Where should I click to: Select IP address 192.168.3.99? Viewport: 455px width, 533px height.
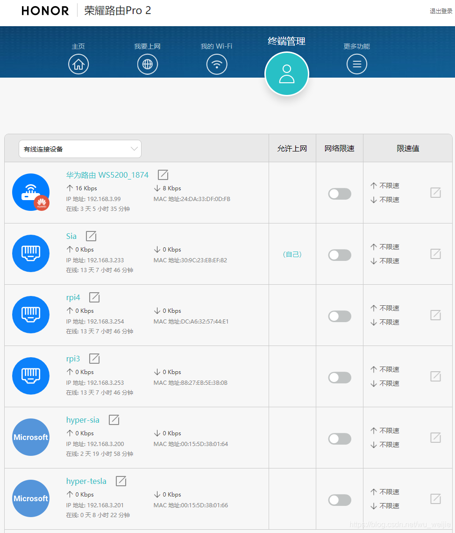click(104, 199)
